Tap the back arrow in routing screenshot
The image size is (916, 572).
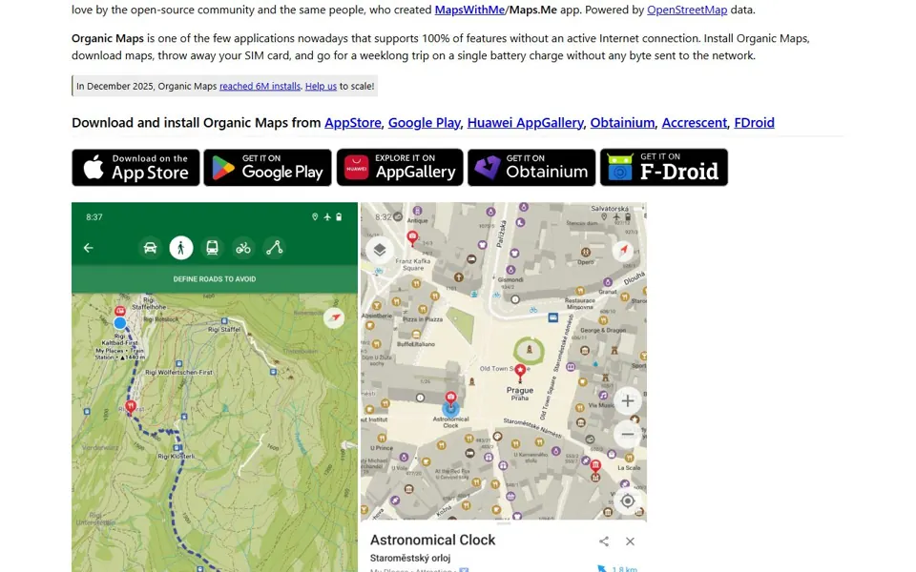[x=88, y=248]
